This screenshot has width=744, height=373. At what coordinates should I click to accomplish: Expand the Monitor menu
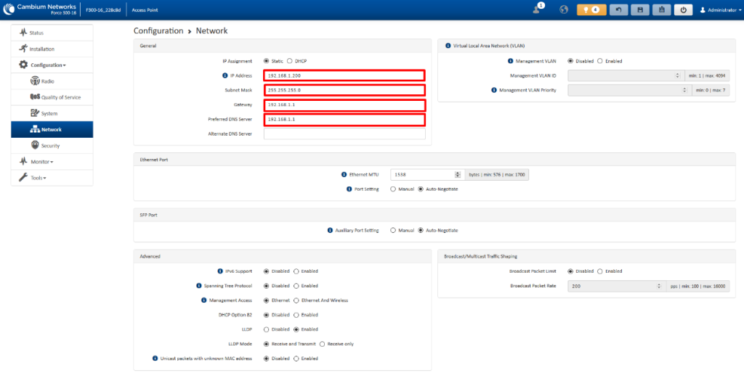41,161
